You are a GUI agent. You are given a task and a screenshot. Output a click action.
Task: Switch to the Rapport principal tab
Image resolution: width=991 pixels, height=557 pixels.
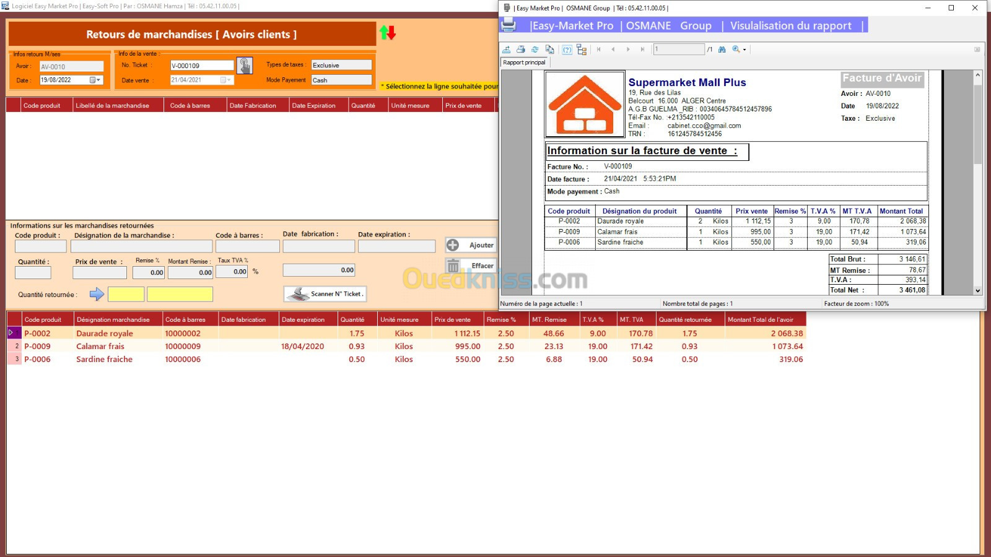click(x=524, y=63)
